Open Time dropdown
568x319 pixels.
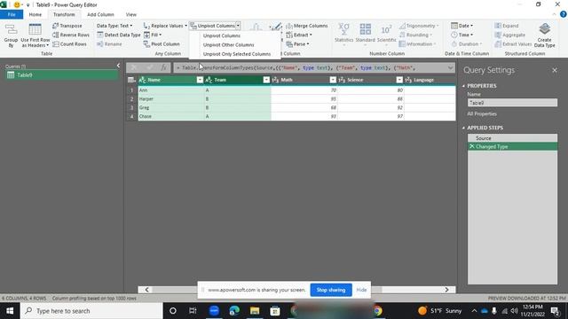461,35
